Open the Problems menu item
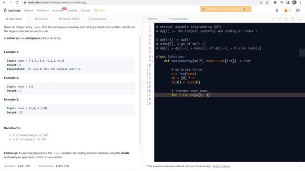The height and width of the screenshot is (171, 305). tap(43, 10)
